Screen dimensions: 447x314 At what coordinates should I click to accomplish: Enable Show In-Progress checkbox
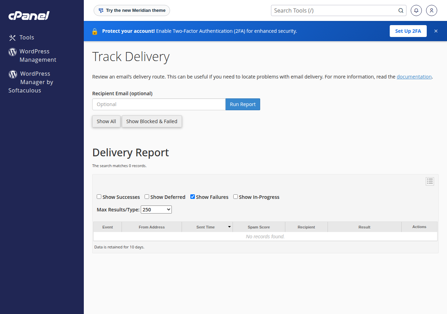pos(236,197)
